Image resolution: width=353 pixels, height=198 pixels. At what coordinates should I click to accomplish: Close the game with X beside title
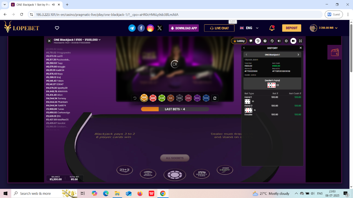click(x=49, y=41)
